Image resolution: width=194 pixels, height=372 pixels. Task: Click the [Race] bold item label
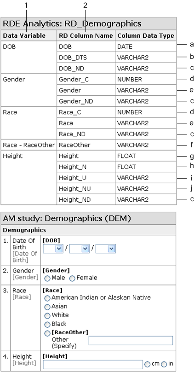tap(52, 290)
